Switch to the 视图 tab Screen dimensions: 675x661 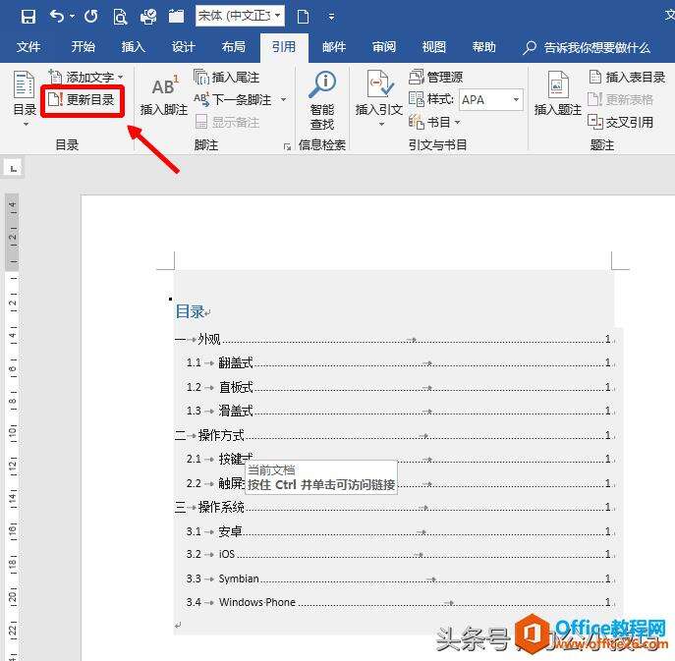point(434,46)
